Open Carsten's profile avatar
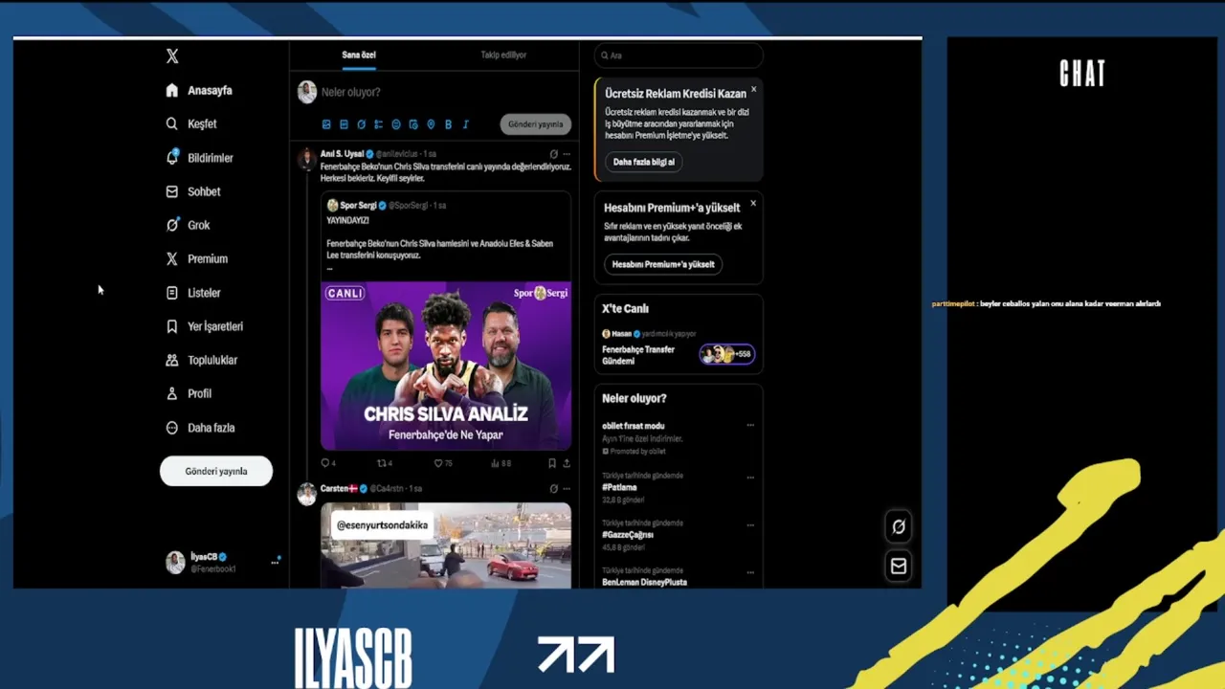 click(x=306, y=494)
